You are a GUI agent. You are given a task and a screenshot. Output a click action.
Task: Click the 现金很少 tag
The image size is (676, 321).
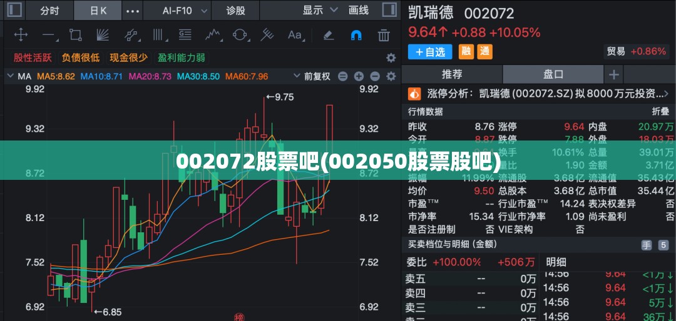click(x=128, y=57)
